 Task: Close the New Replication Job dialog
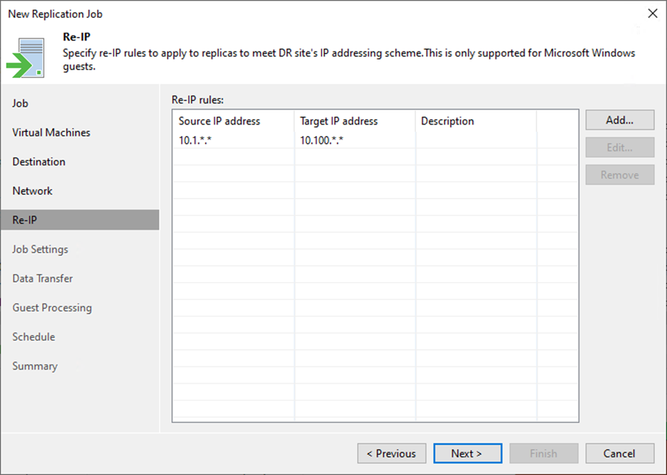coord(651,14)
